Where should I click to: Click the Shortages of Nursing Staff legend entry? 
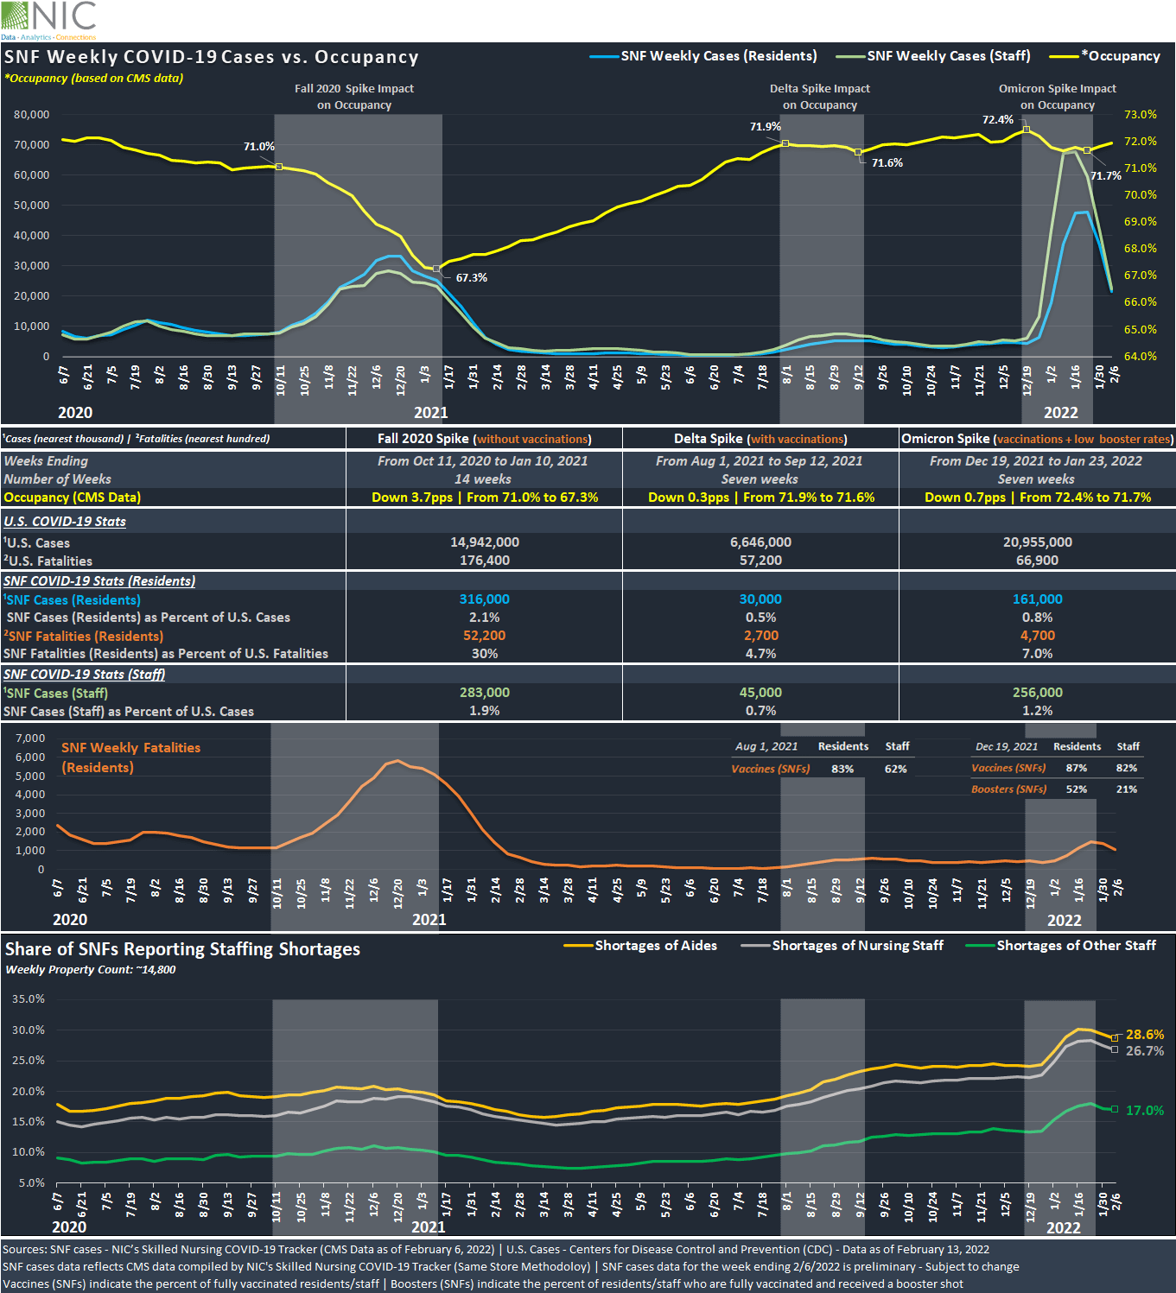(842, 946)
